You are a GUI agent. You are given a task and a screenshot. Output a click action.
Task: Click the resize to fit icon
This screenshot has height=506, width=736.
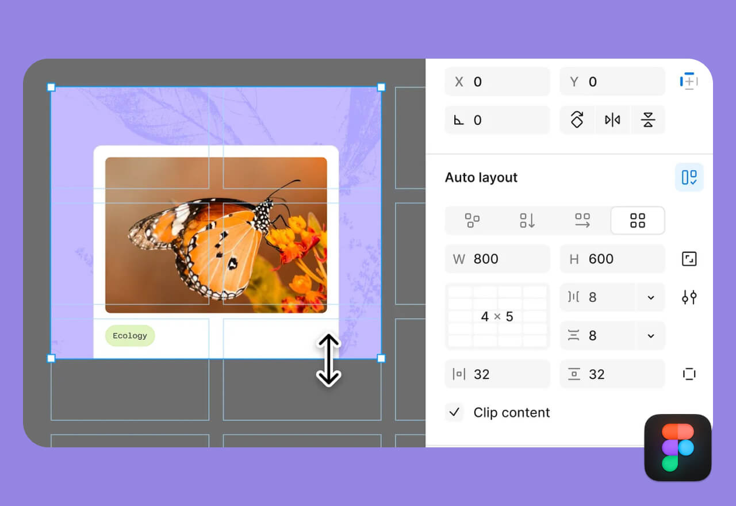(689, 259)
